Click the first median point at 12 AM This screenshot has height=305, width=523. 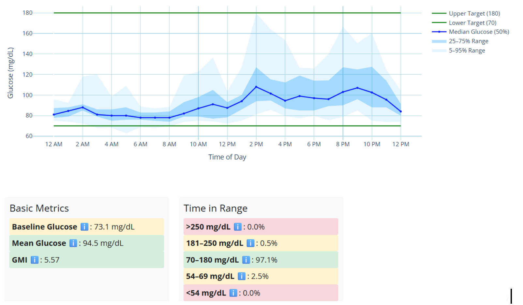click(x=54, y=114)
